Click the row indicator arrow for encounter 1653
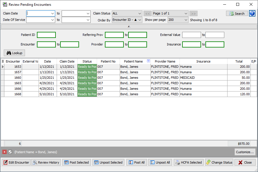258x172 pixels. (x=2, y=67)
